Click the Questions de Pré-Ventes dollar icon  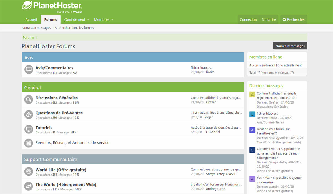pyautogui.click(x=29, y=115)
